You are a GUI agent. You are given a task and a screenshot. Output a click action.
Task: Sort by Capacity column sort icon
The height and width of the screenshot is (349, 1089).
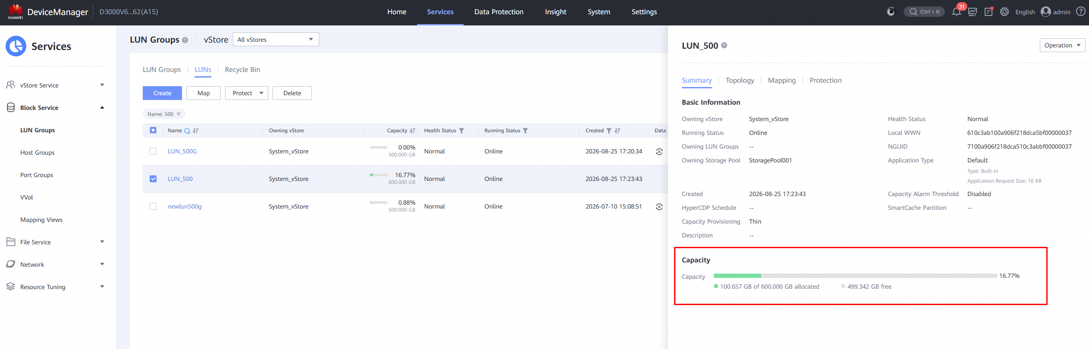412,131
